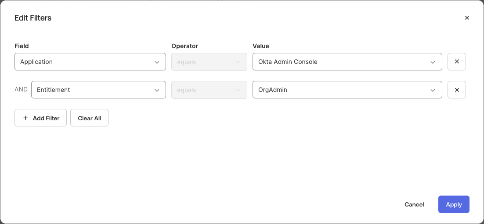Remove the Application filter row
The width and height of the screenshot is (484, 224).
(x=456, y=62)
